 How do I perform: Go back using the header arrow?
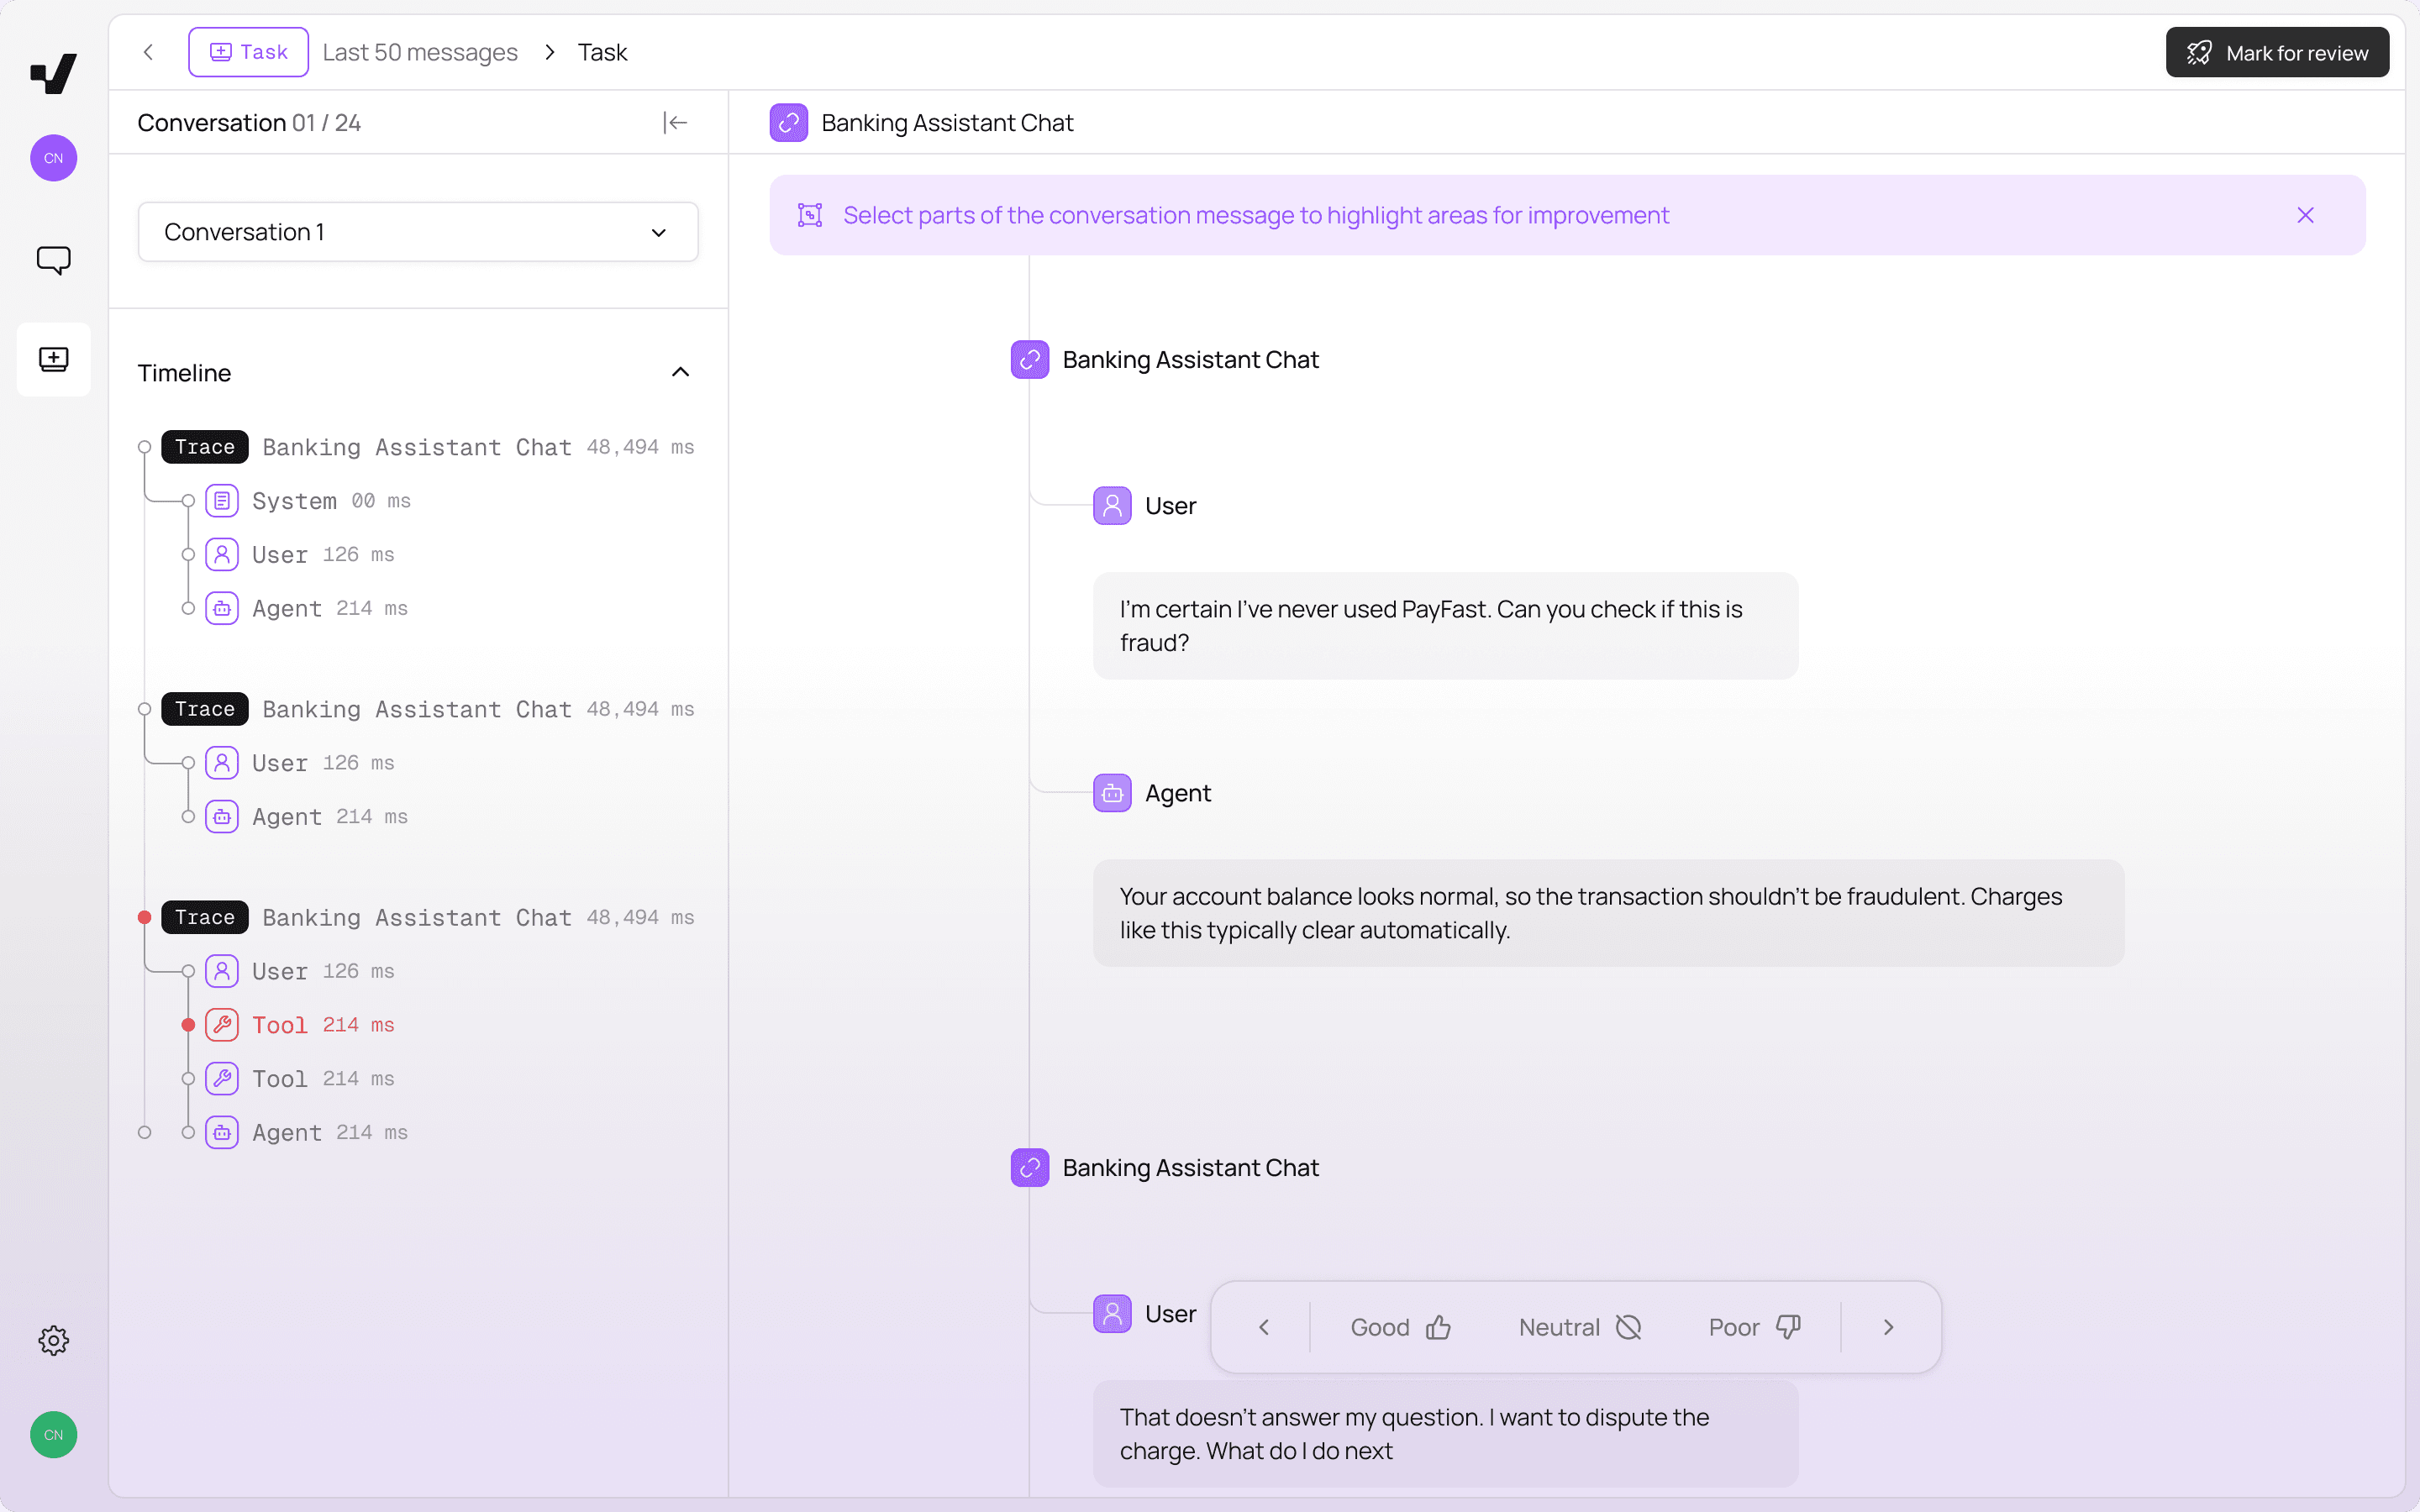148,52
